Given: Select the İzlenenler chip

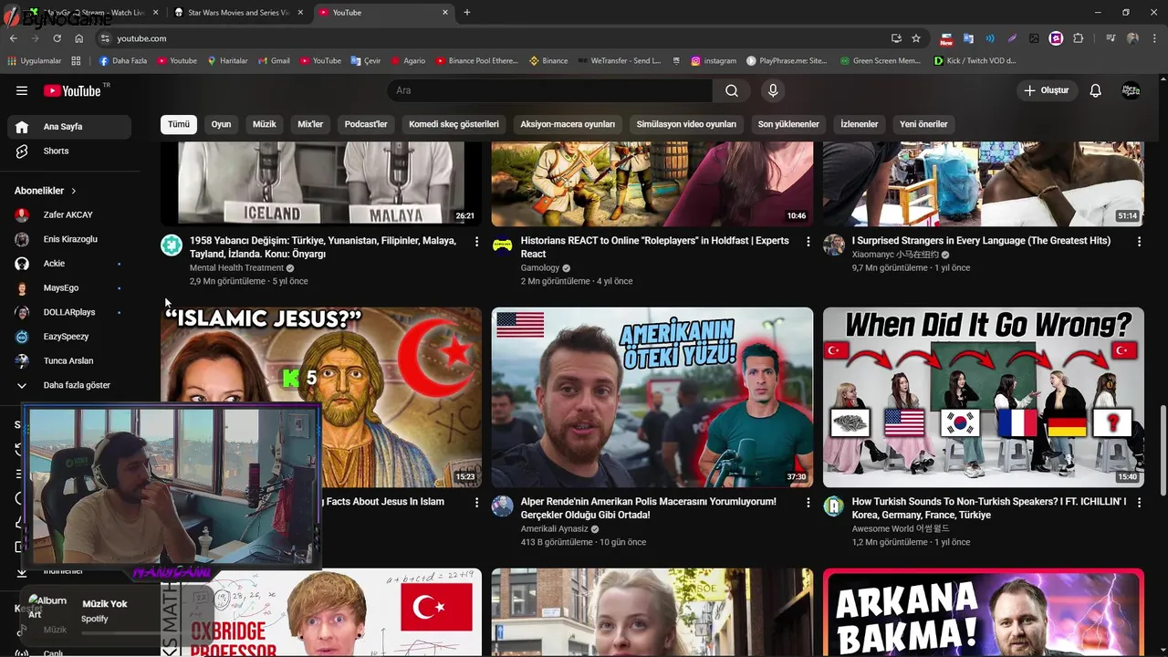Looking at the screenshot, I should [860, 124].
